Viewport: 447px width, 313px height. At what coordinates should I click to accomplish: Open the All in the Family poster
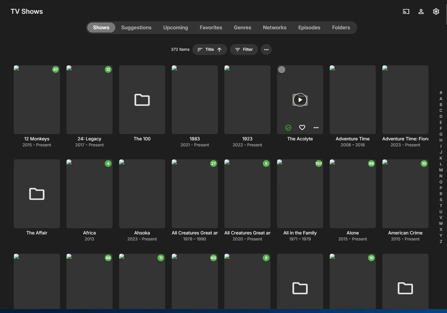coord(300,194)
